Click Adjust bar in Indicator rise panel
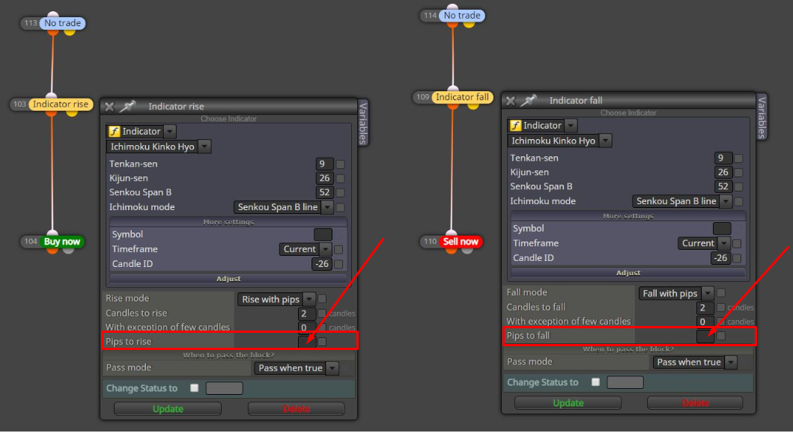 [x=228, y=279]
